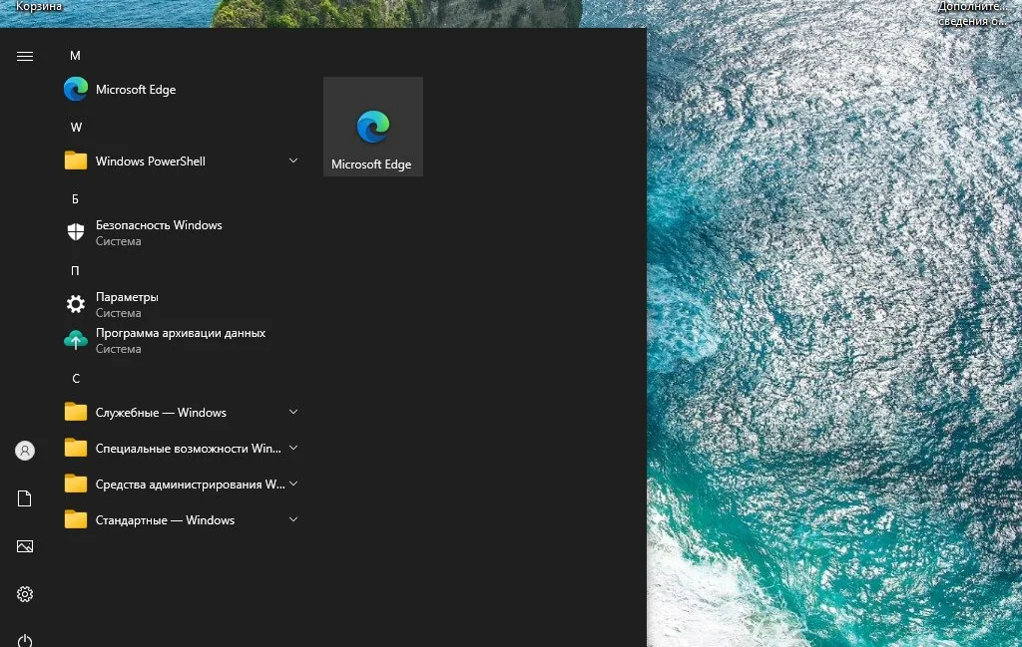Image resolution: width=1022 pixels, height=647 pixels.
Task: Click the letter С section header
Action: pos(75,379)
